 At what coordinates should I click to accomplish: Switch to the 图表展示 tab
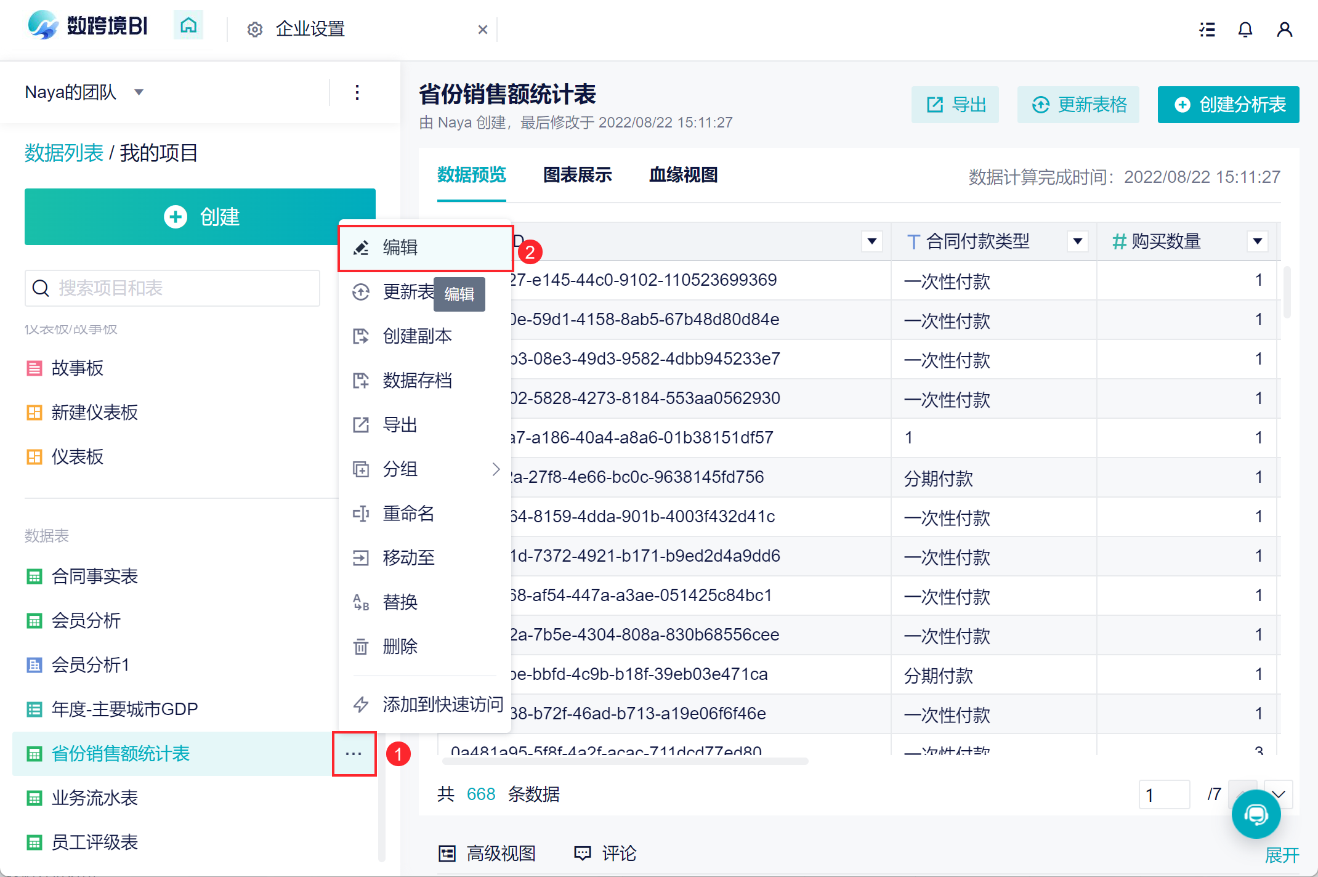577,175
